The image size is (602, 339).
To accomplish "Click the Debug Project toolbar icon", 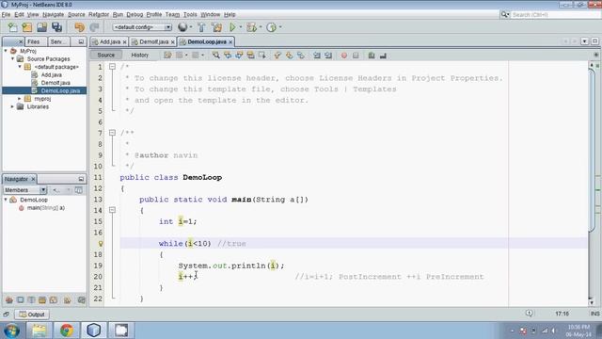I will coord(252,27).
